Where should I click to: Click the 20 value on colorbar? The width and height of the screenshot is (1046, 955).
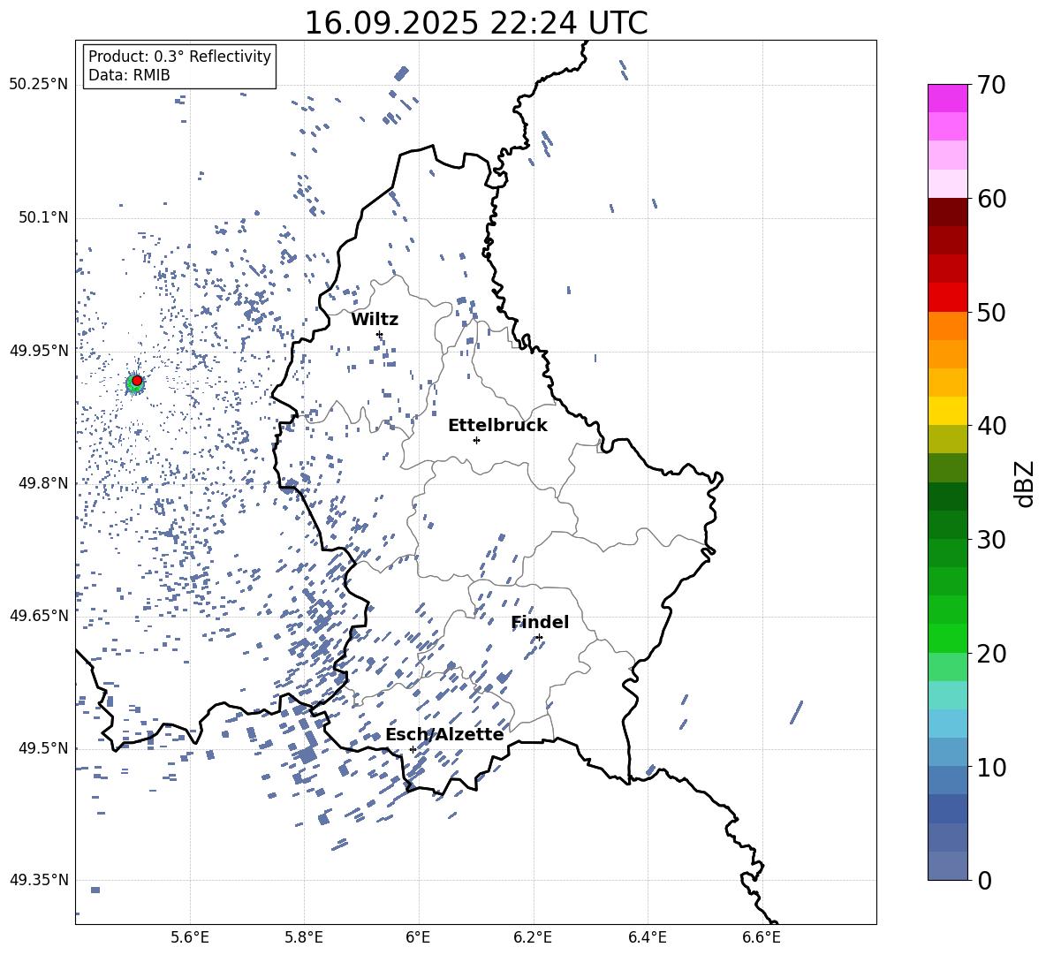991,654
